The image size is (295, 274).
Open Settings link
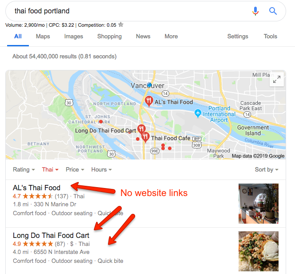(238, 36)
